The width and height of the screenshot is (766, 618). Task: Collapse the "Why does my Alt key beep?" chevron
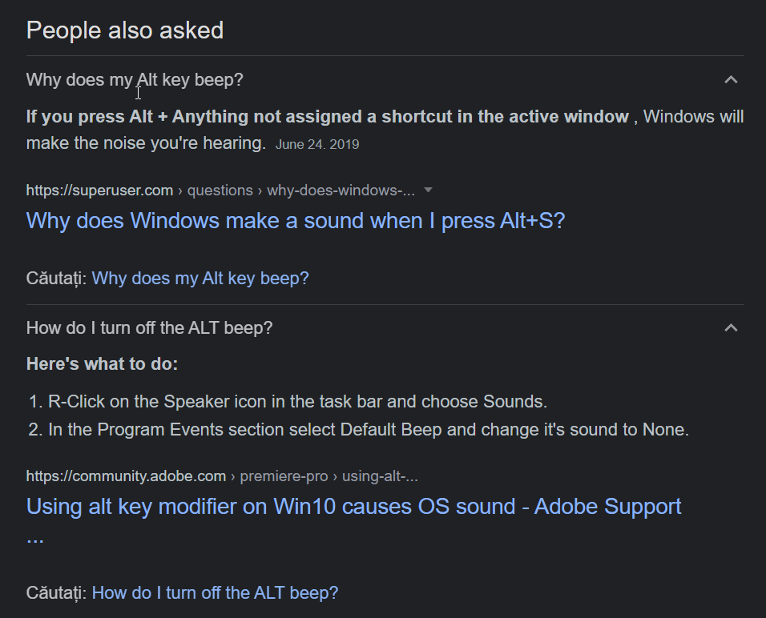click(x=731, y=79)
